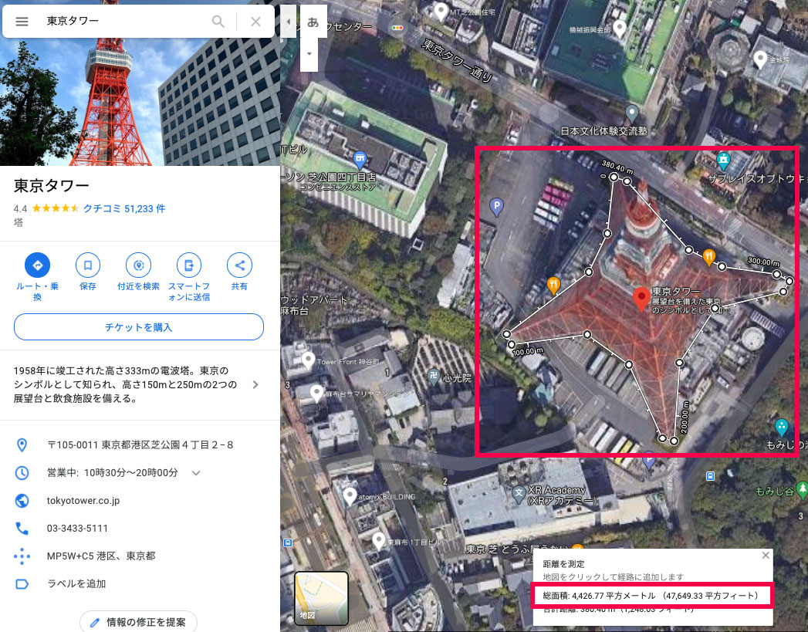Click the label tag icon
808x632 pixels.
22,584
